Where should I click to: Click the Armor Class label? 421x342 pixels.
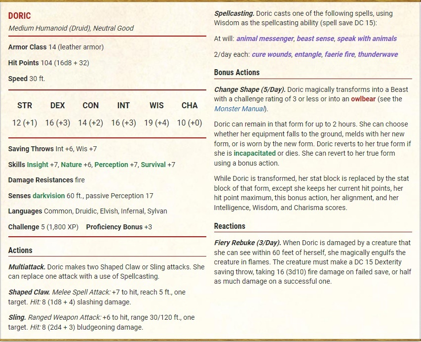(27, 47)
